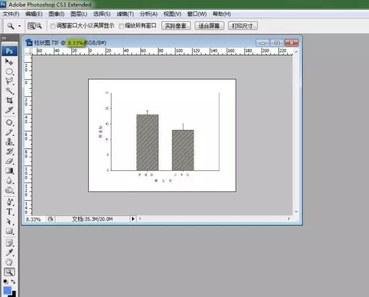Screen dimensions: 369x297
Task: Click the 文档:35.3M/20.0M status text
Action: [x=92, y=219]
